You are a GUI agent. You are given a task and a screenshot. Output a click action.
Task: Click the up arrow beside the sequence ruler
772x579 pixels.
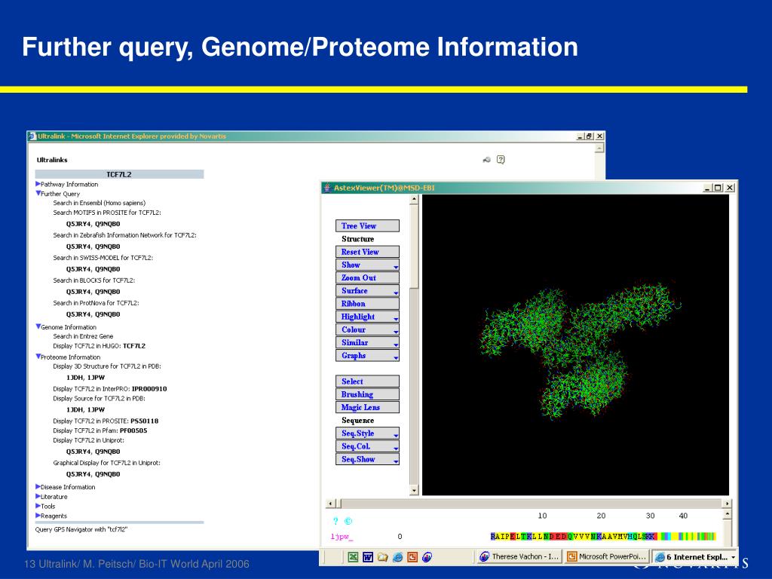tap(728, 514)
